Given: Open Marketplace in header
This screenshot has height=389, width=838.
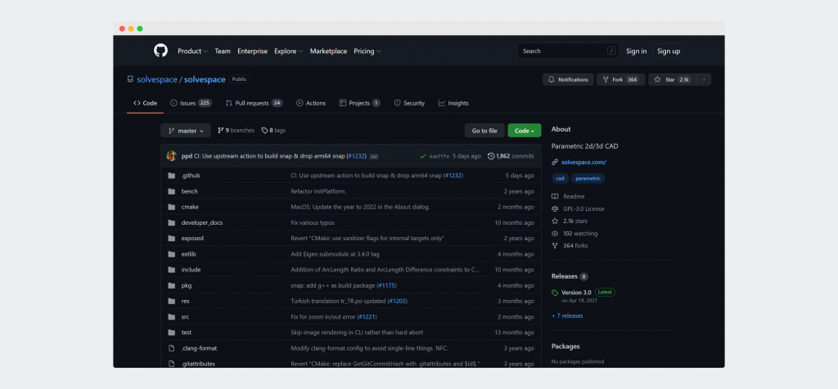Looking at the screenshot, I should coord(329,51).
